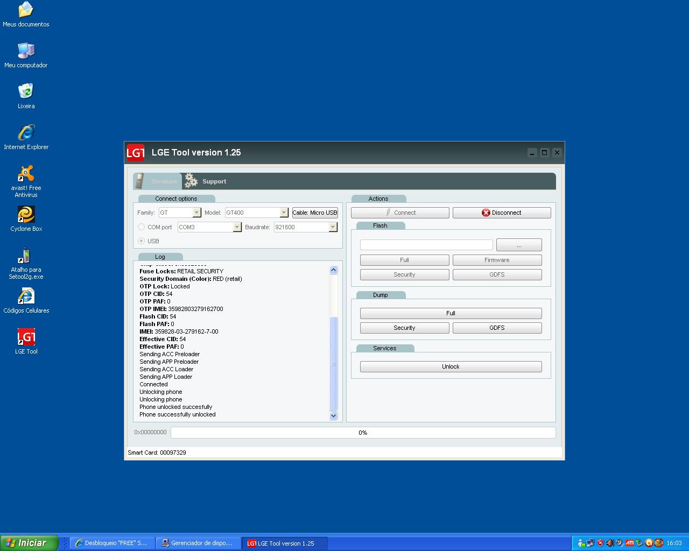The width and height of the screenshot is (689, 551).
Task: Click the Phone successfully unlocked log line
Action: point(178,414)
